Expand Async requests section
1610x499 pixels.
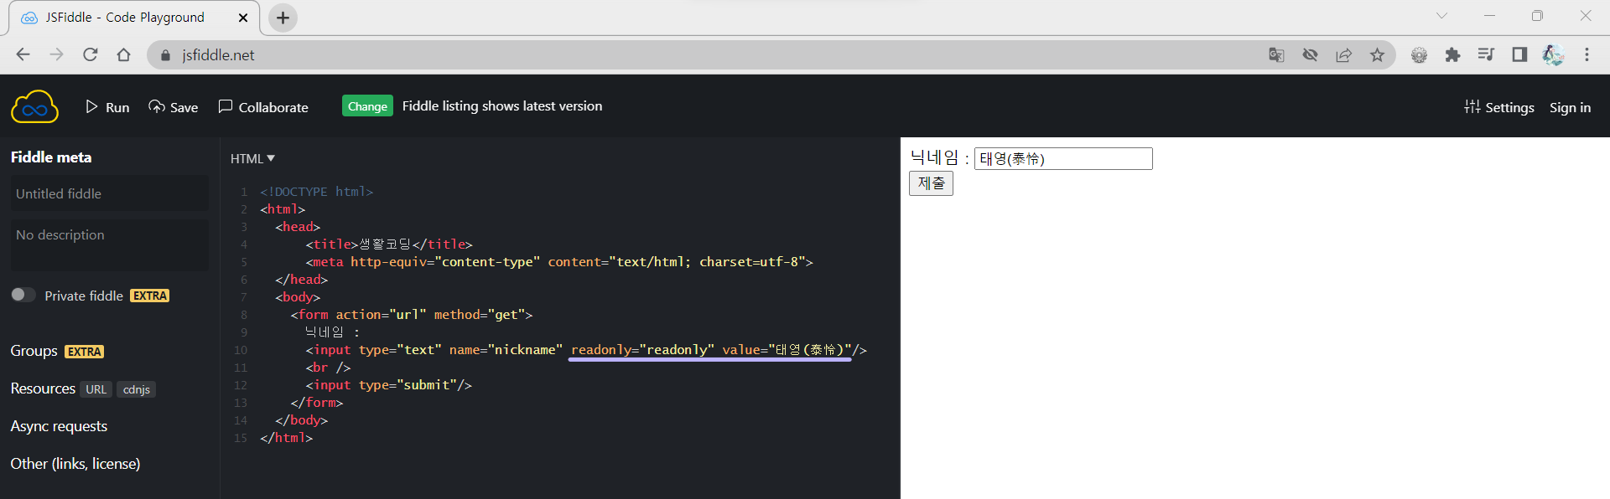point(59,426)
